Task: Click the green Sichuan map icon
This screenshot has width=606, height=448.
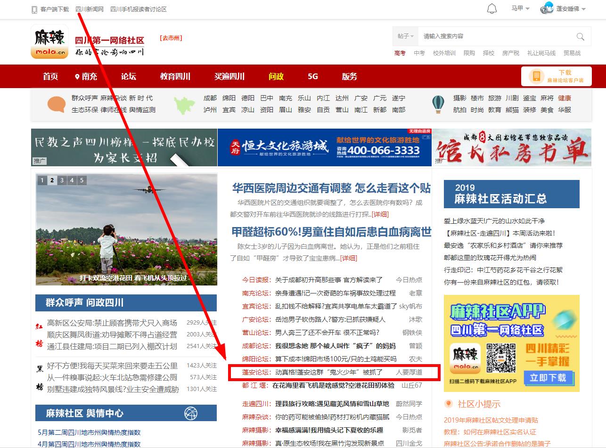Action: click(185, 105)
